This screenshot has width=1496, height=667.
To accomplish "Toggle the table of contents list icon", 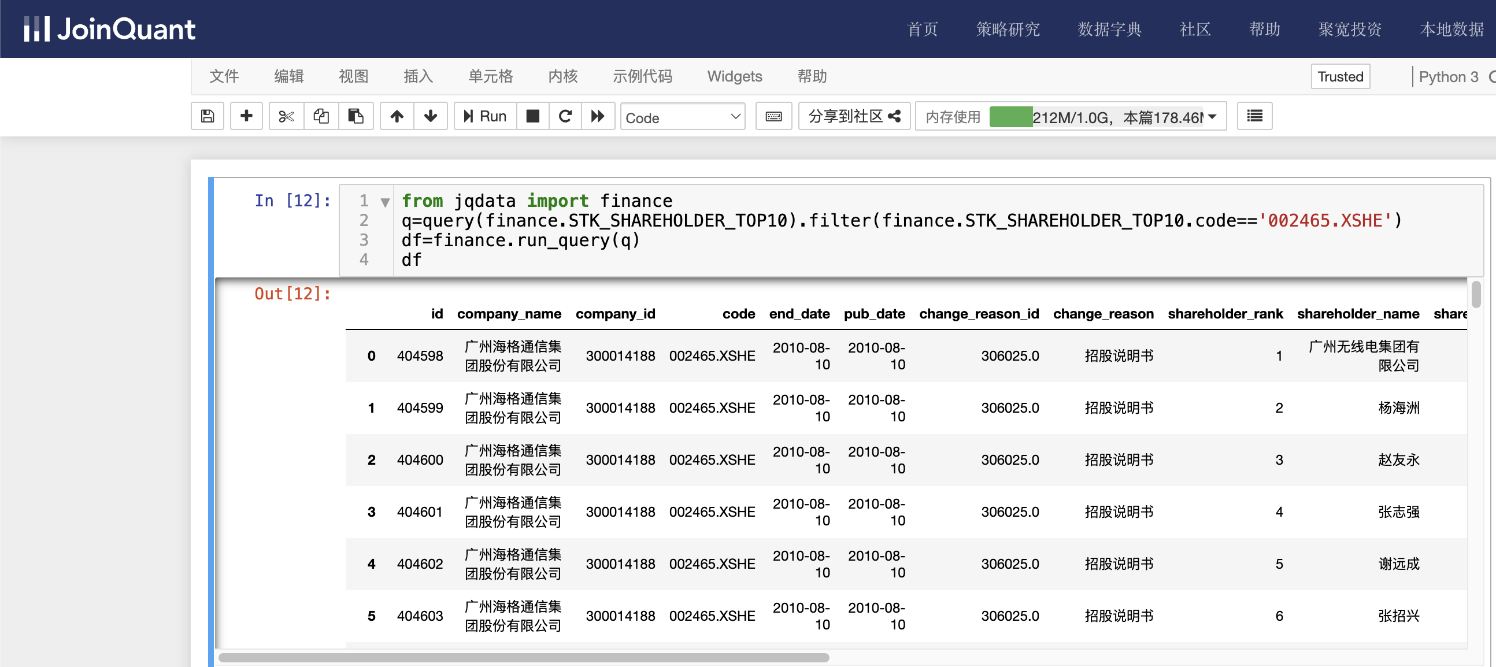I will pyautogui.click(x=1254, y=117).
